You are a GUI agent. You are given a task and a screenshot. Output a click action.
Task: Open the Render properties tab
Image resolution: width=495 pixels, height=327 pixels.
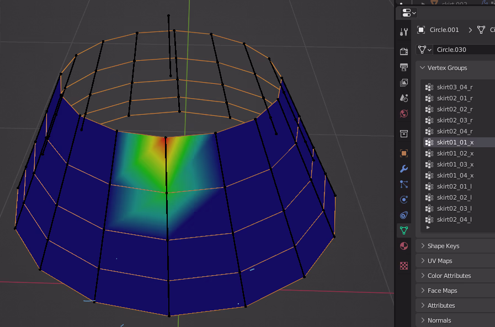(x=404, y=51)
